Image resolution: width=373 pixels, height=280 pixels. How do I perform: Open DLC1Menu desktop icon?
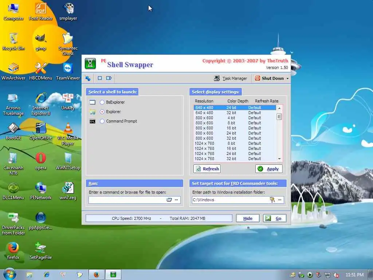(x=13, y=191)
